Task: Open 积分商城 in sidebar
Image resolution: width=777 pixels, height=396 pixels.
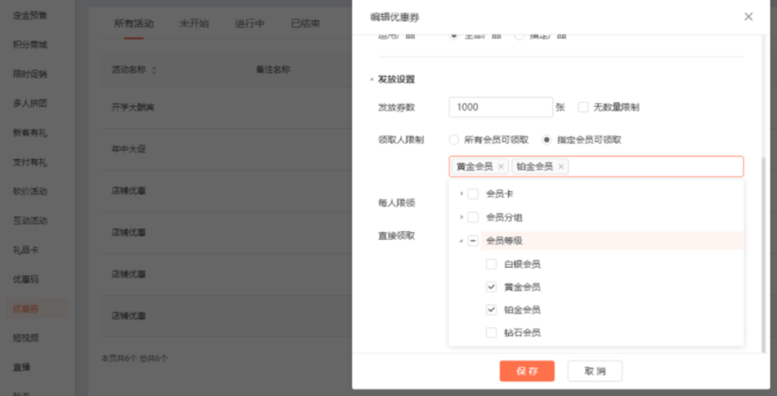Action: [x=30, y=45]
